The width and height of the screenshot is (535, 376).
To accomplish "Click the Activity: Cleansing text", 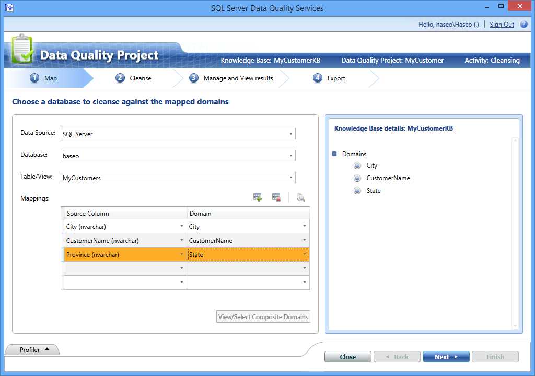I will [492, 61].
